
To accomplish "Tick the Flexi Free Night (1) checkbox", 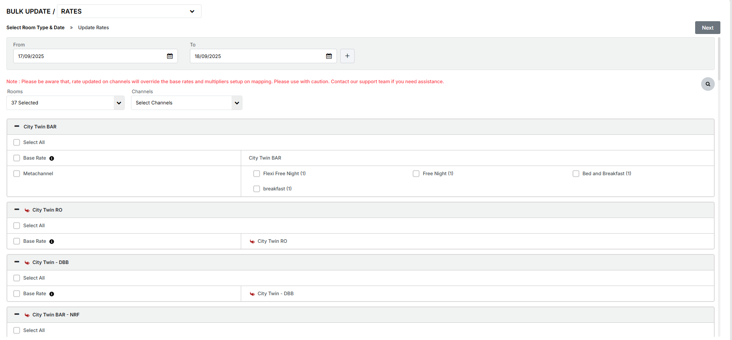I will coord(257,174).
